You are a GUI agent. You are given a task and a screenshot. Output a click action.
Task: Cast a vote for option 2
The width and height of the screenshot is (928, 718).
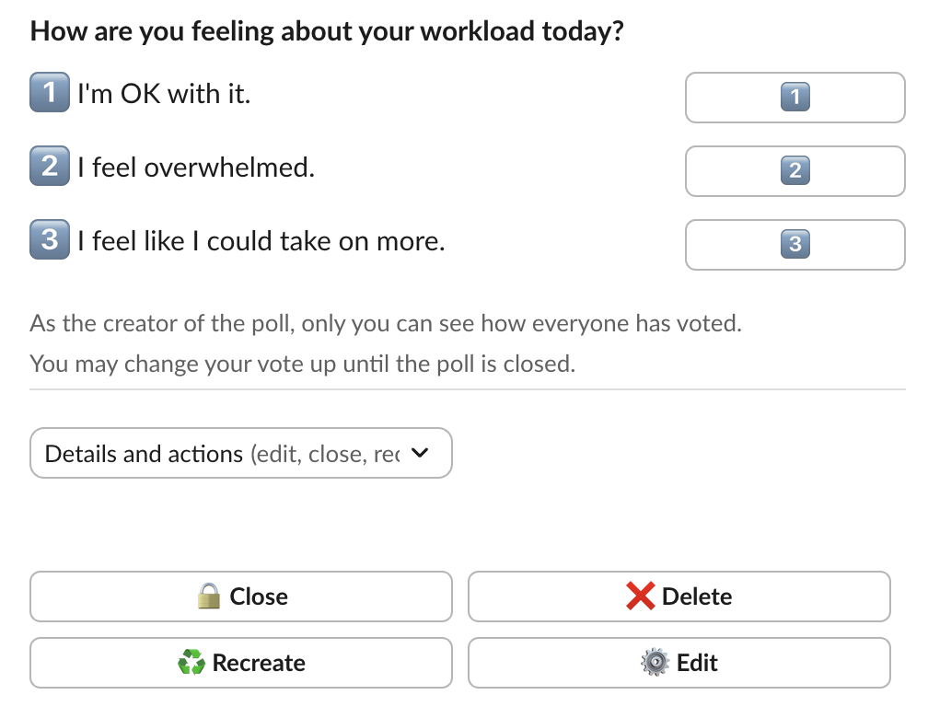point(795,170)
